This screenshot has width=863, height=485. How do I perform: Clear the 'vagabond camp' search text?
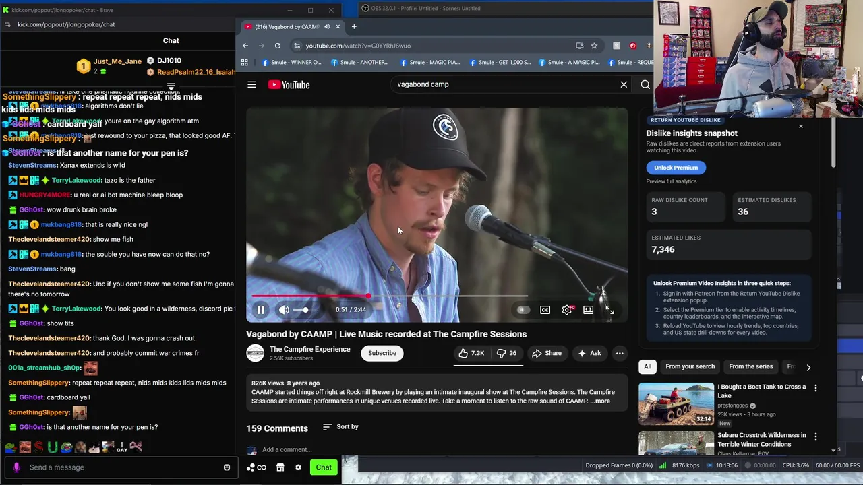[624, 84]
